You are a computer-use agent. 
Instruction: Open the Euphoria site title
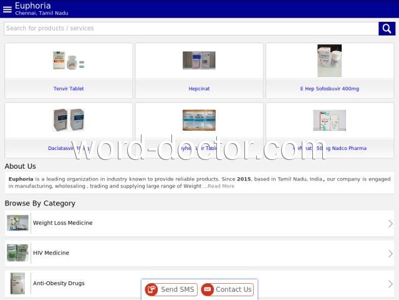[33, 6]
